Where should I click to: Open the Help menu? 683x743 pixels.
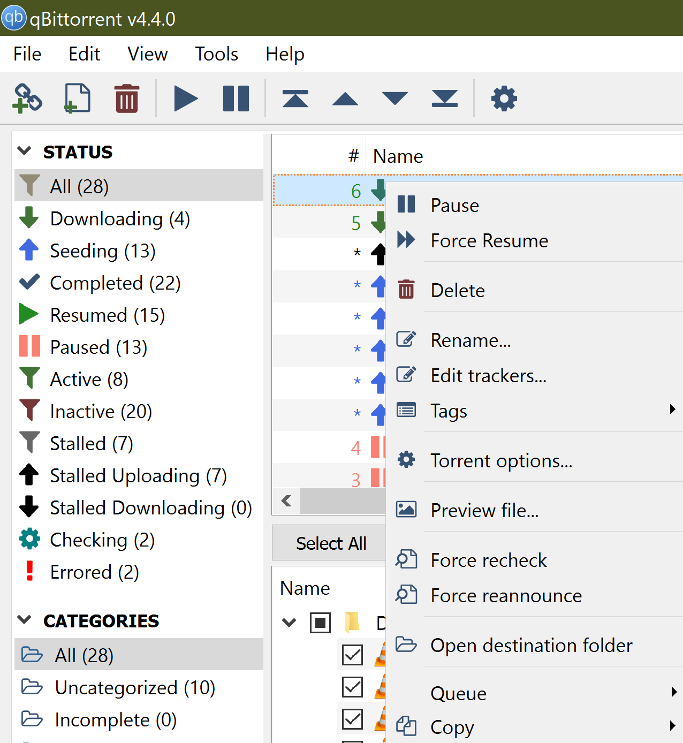tap(285, 54)
